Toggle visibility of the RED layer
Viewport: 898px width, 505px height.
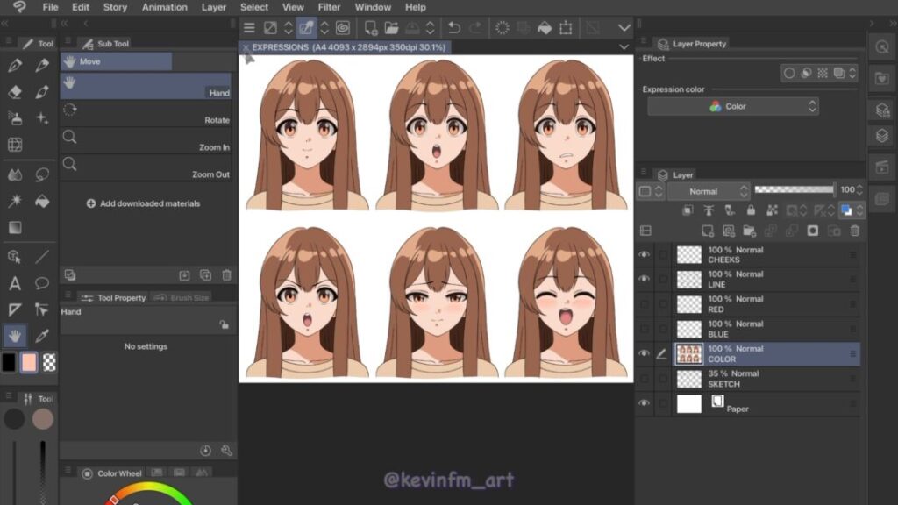pos(645,304)
